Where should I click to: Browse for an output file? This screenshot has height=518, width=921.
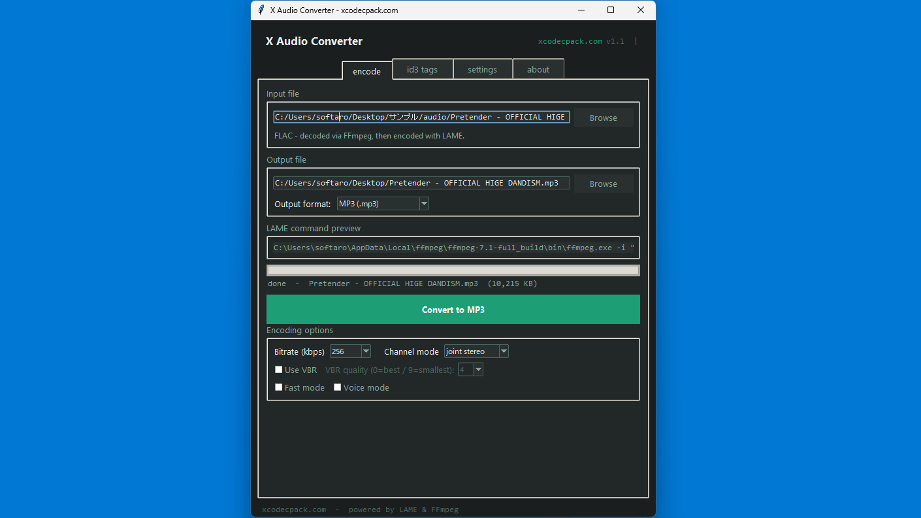[x=602, y=184]
